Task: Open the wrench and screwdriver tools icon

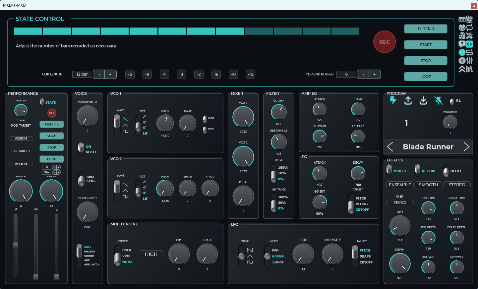Action: point(469,36)
